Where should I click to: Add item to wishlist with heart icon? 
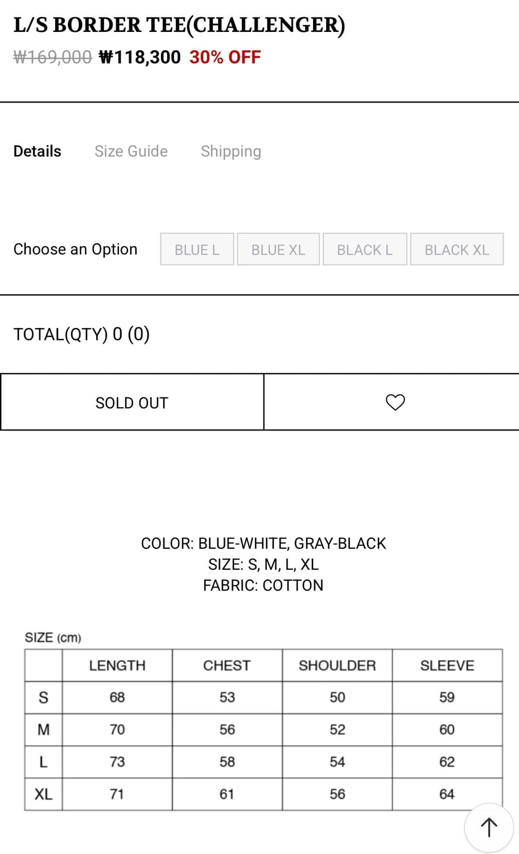(x=395, y=403)
